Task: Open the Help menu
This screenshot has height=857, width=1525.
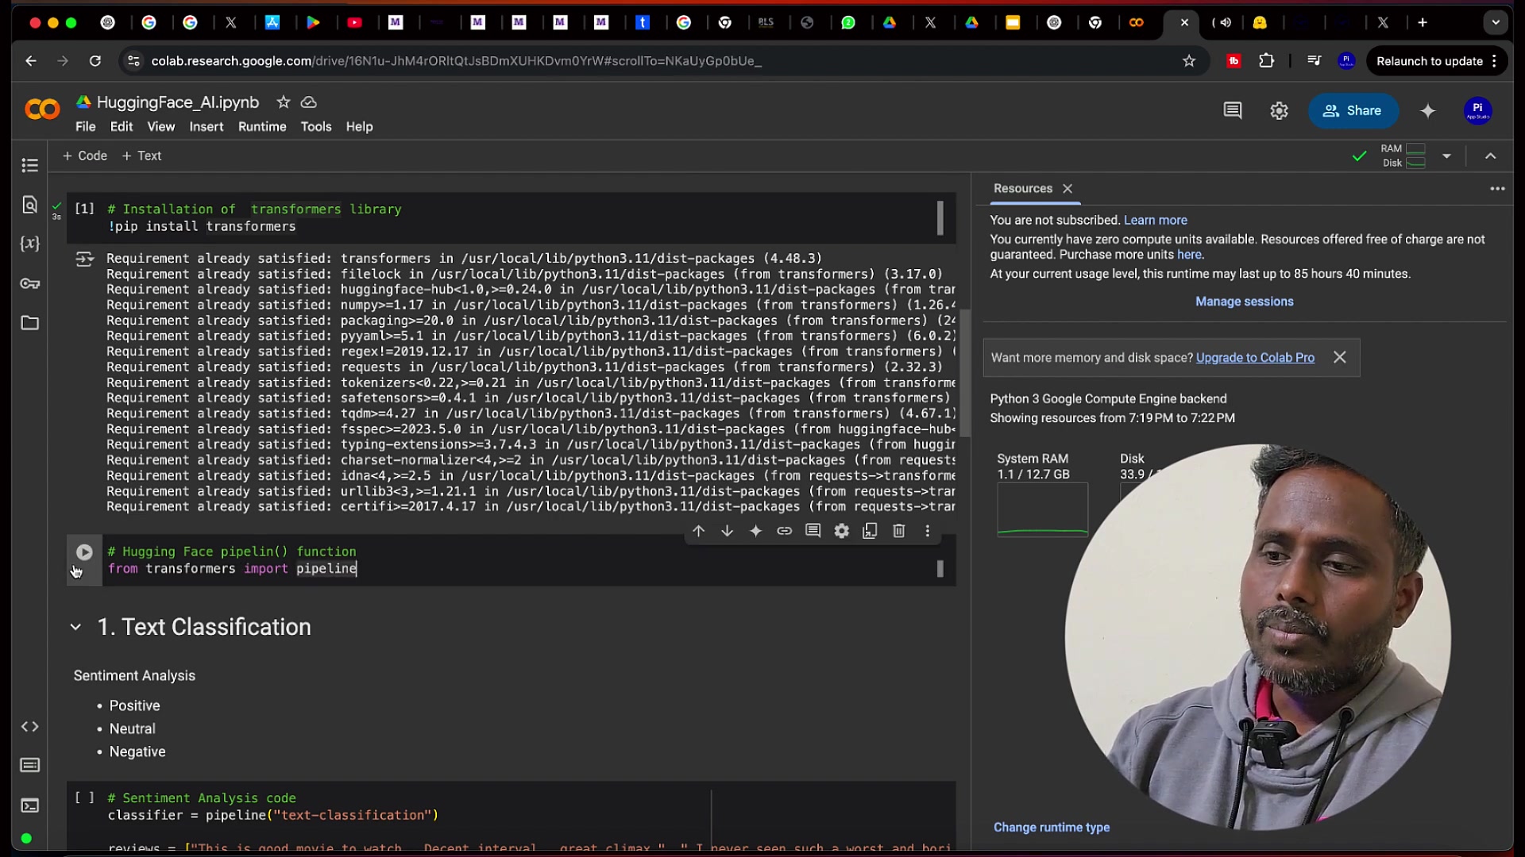Action: point(359,127)
